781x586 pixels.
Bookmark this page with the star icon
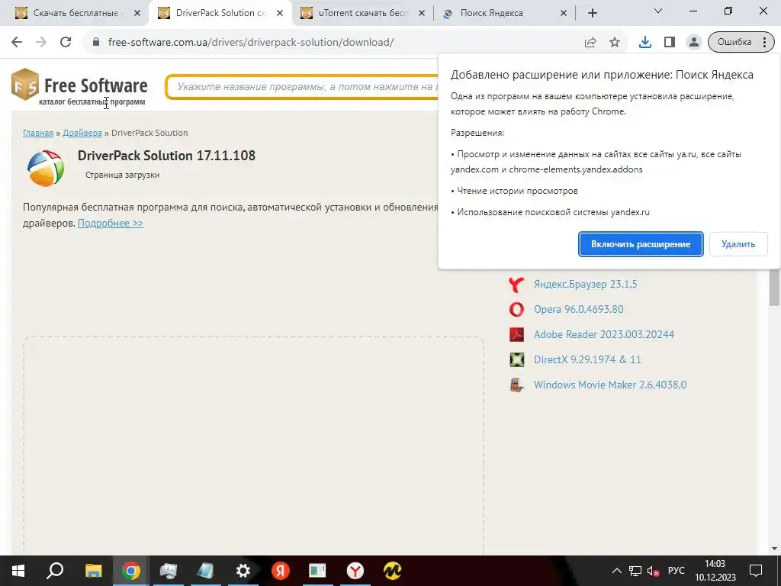click(615, 43)
